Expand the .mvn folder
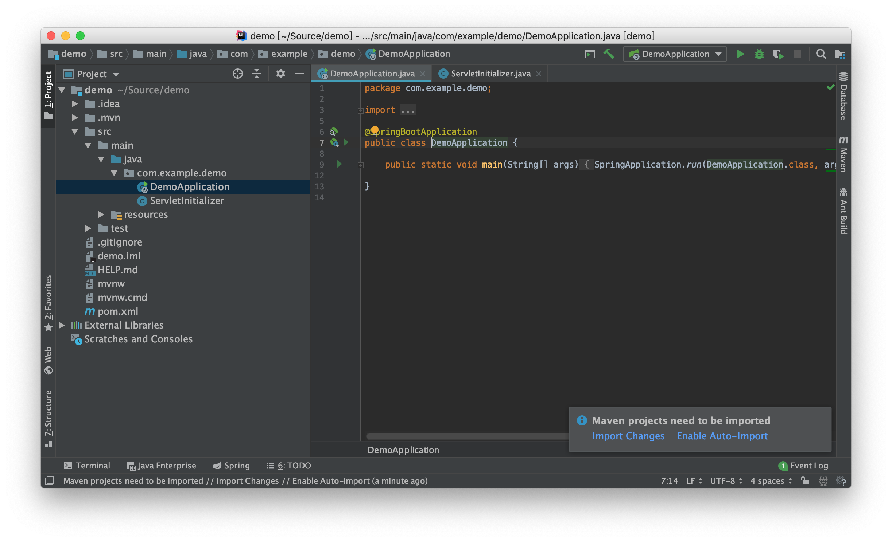The width and height of the screenshot is (892, 542). tap(75, 118)
